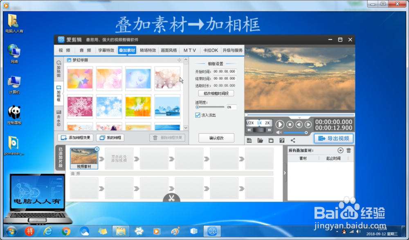Open the 视频 tab
409x240 pixels.
[65, 50]
